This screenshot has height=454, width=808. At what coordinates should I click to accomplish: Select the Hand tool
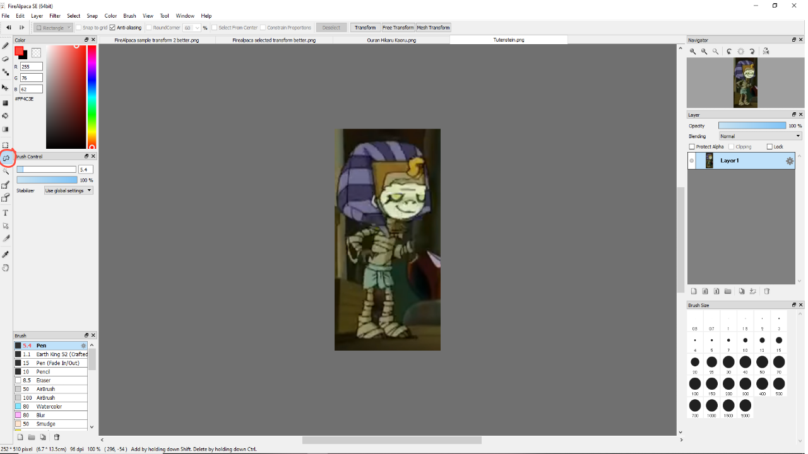click(x=6, y=268)
